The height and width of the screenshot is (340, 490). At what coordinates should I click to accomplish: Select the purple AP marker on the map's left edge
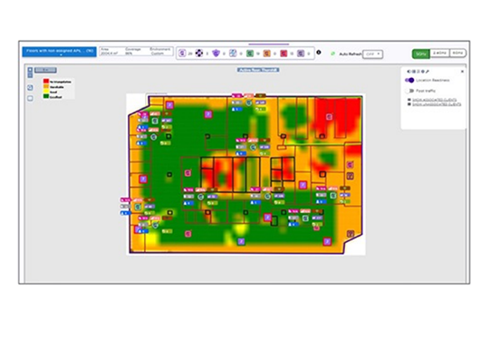tap(143, 180)
